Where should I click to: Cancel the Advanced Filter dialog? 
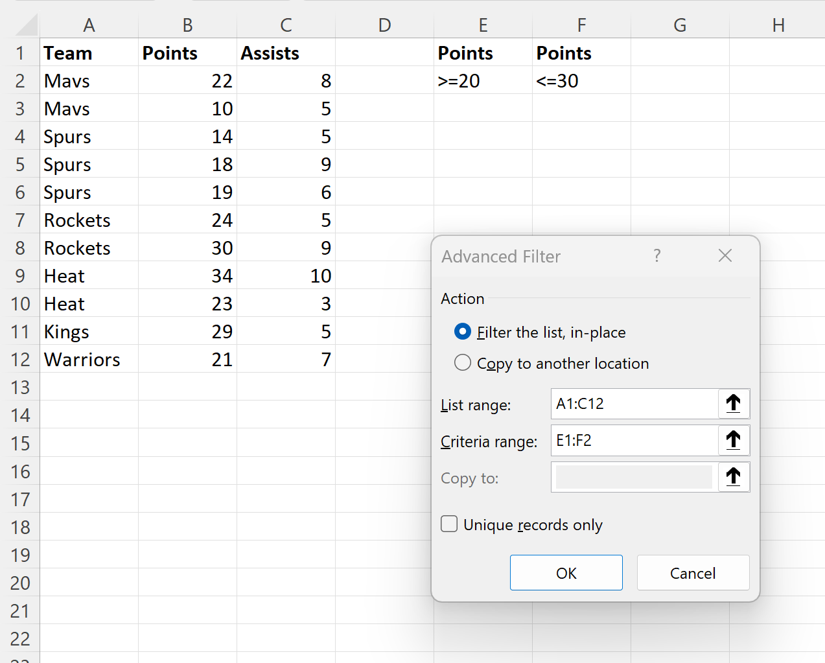click(x=693, y=573)
